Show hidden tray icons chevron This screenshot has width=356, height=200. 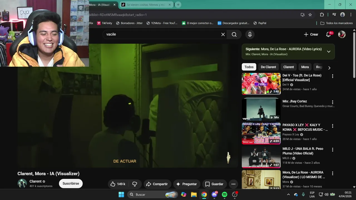coord(288,194)
